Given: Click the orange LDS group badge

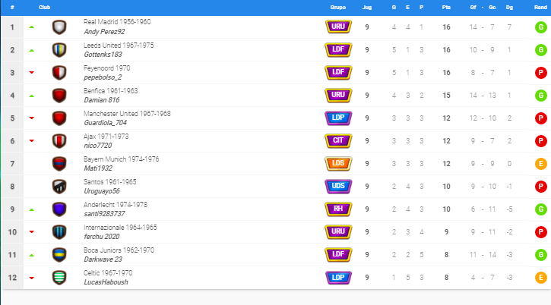Looking at the screenshot, I should tap(338, 163).
